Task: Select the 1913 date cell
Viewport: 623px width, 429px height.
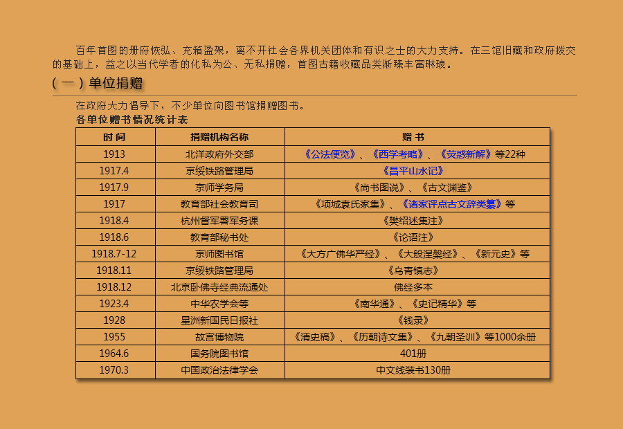Action: [115, 154]
